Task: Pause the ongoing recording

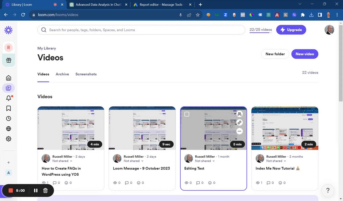Action: click(x=36, y=191)
